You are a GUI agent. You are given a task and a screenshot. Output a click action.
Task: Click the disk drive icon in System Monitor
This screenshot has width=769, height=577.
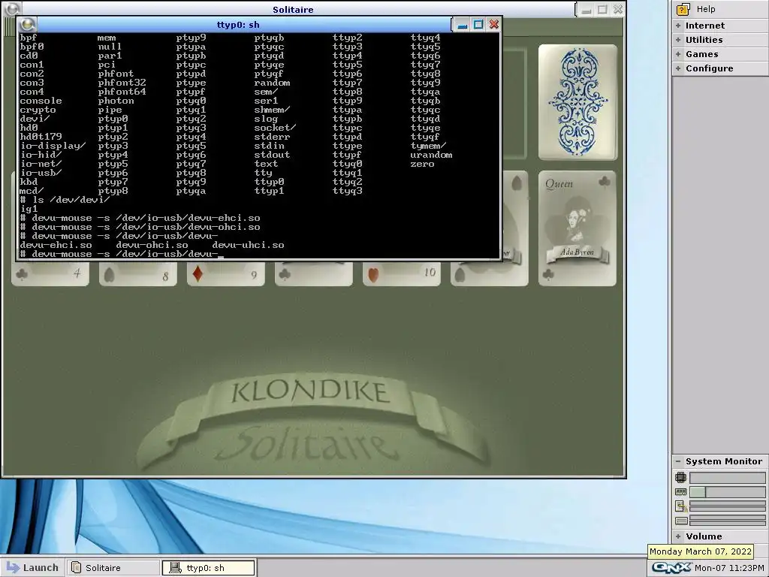coord(680,521)
